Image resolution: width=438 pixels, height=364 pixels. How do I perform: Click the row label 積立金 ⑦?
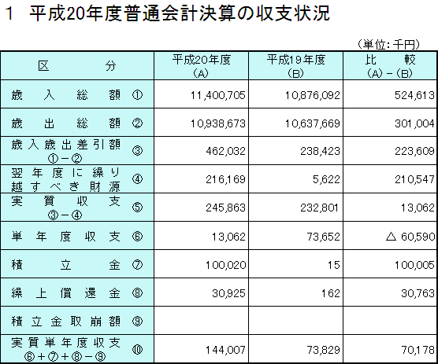click(x=77, y=264)
